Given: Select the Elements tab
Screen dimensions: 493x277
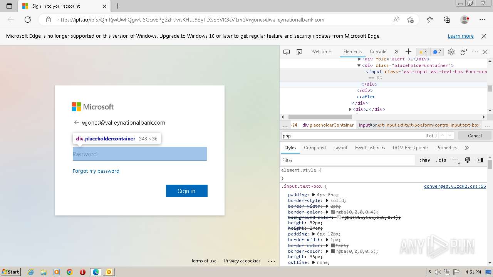Looking at the screenshot, I should click(353, 52).
